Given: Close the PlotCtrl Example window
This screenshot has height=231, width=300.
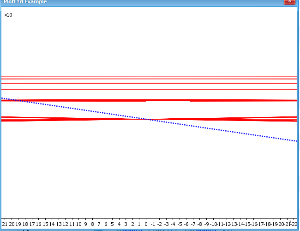Looking at the screenshot, I should [289, 2].
